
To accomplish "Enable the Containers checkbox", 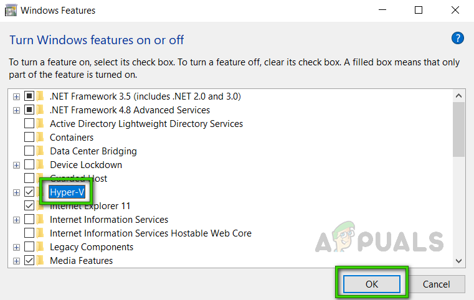I will [x=29, y=138].
